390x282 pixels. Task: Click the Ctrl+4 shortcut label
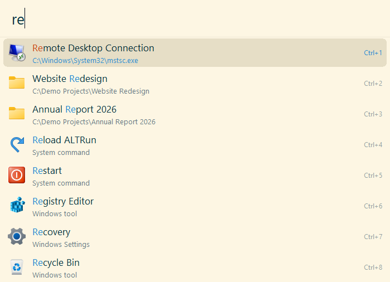pos(373,144)
